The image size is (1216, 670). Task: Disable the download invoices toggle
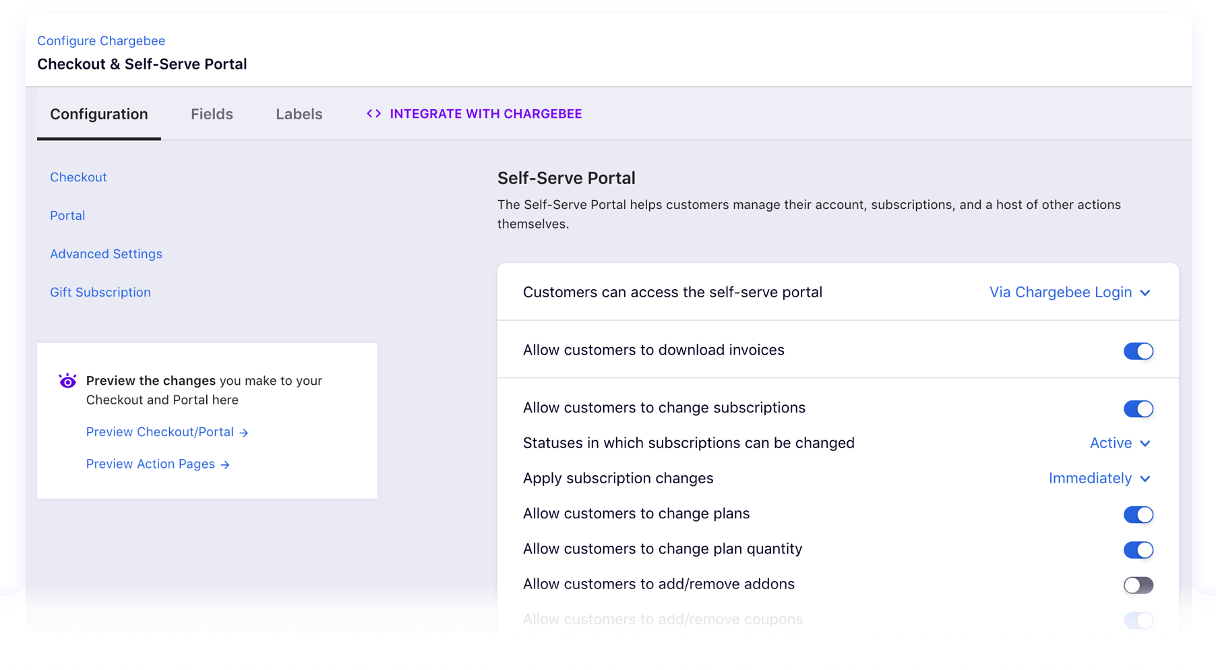pyautogui.click(x=1138, y=351)
